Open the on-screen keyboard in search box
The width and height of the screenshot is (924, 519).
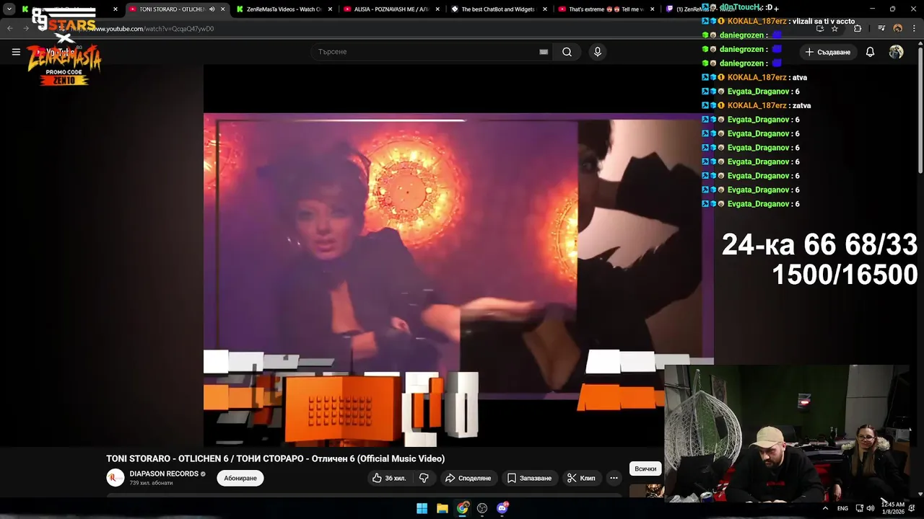pos(544,52)
